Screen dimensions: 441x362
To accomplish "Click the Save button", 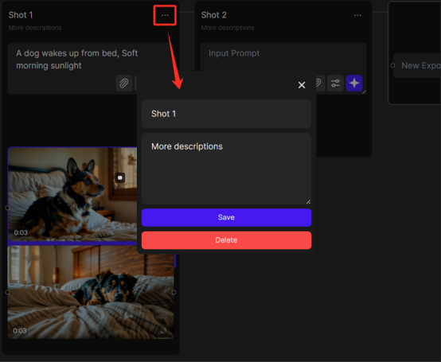I will (x=226, y=217).
